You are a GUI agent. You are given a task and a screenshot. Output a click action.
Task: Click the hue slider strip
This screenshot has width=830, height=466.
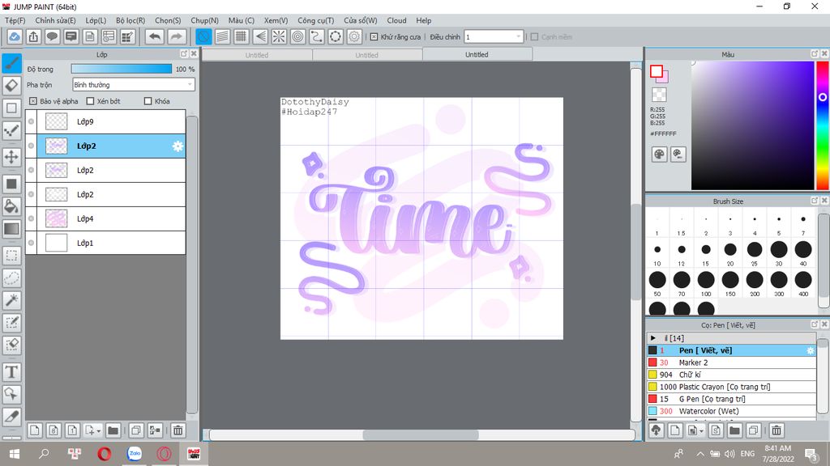tap(822, 125)
